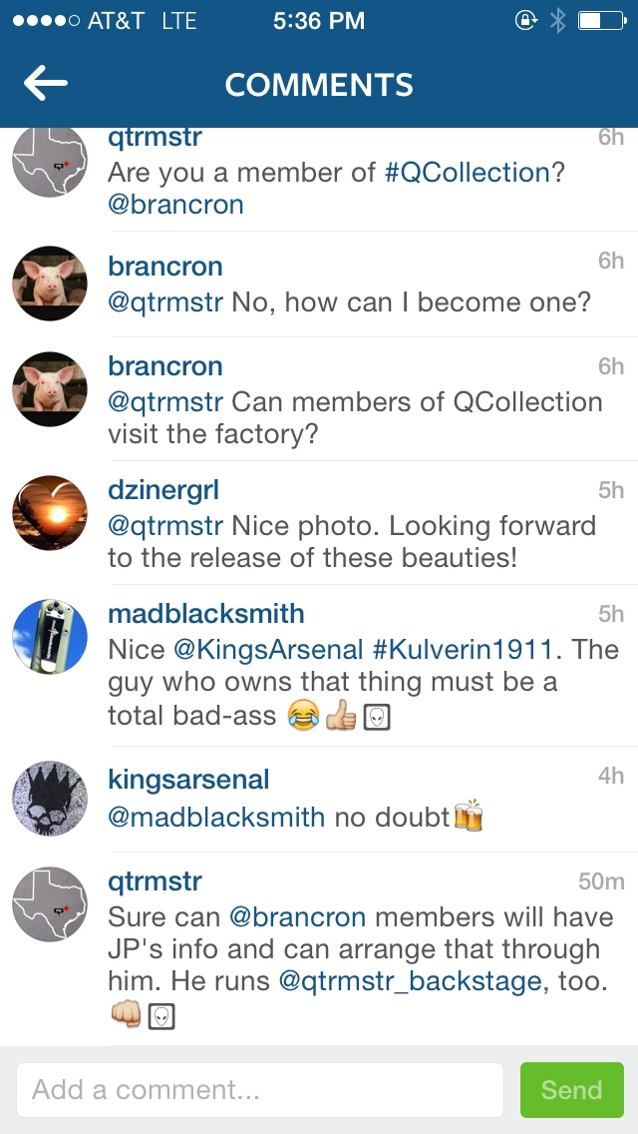
Task: Tap the beer mugs emoji in kingsarsenal's comment
Action: click(469, 817)
